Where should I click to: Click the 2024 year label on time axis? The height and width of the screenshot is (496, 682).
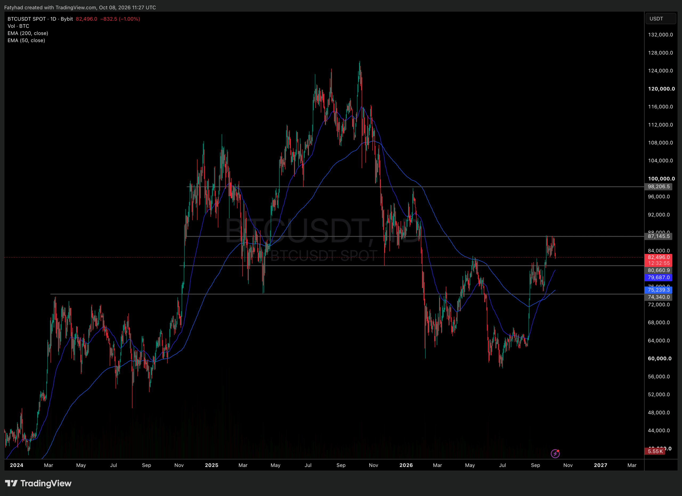[17, 465]
